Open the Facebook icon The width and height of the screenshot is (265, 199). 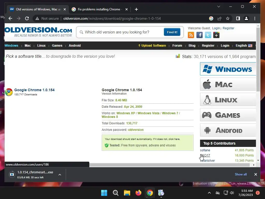(x=200, y=35)
